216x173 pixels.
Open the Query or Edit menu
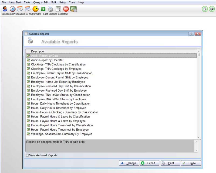[x=40, y=2]
